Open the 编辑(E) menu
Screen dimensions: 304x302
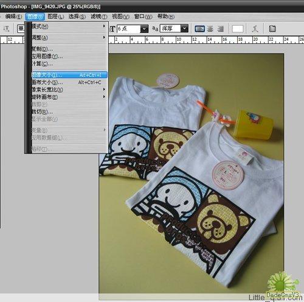tap(13, 16)
